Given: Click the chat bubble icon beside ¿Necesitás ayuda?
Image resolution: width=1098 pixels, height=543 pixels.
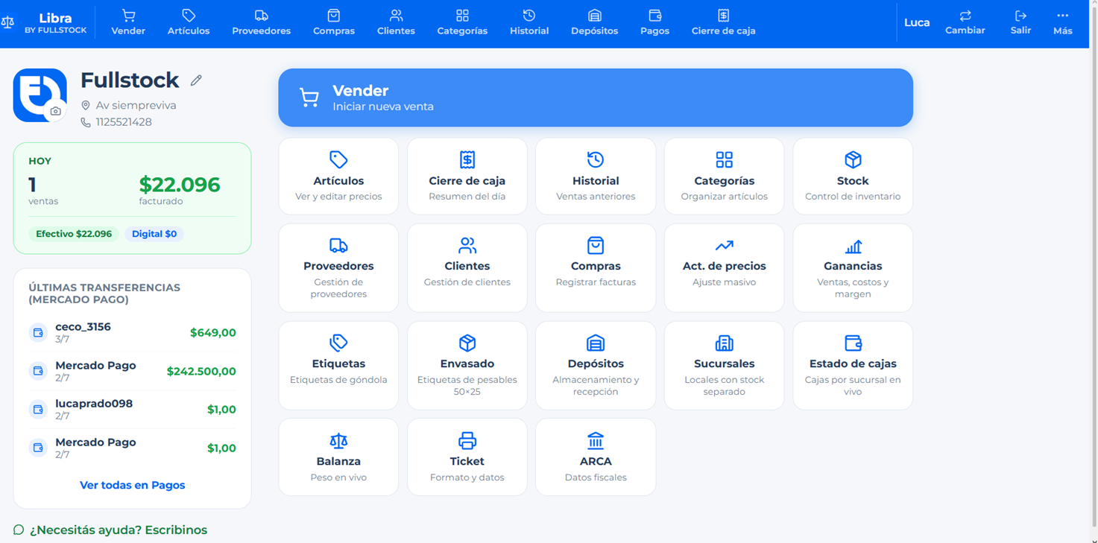Looking at the screenshot, I should click(x=19, y=530).
